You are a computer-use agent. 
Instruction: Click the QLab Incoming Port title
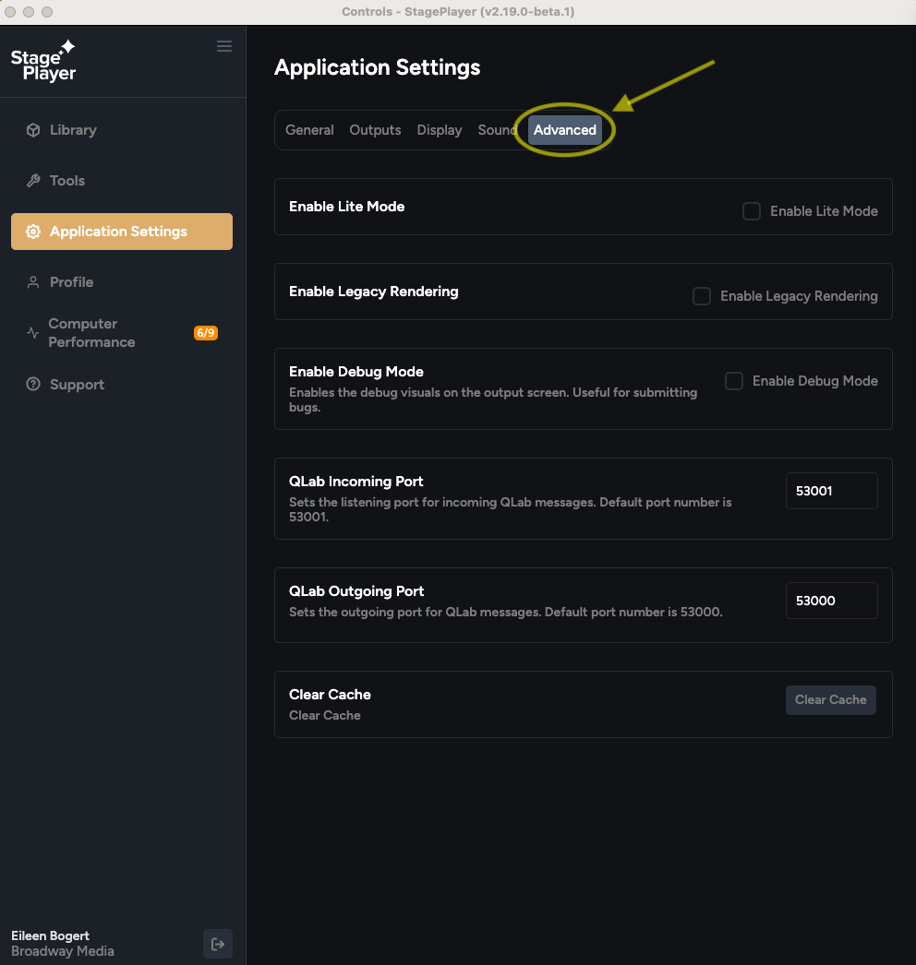tap(356, 482)
